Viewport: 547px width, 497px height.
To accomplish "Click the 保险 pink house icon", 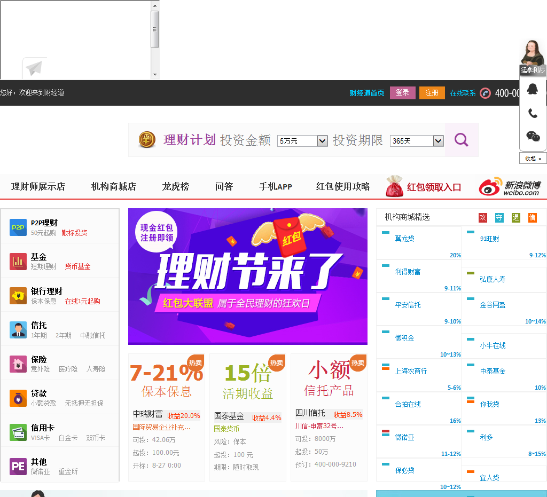I will pos(18,364).
